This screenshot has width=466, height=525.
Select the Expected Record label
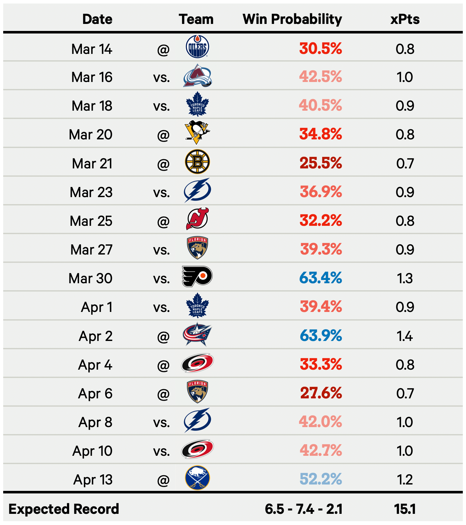[x=64, y=509]
